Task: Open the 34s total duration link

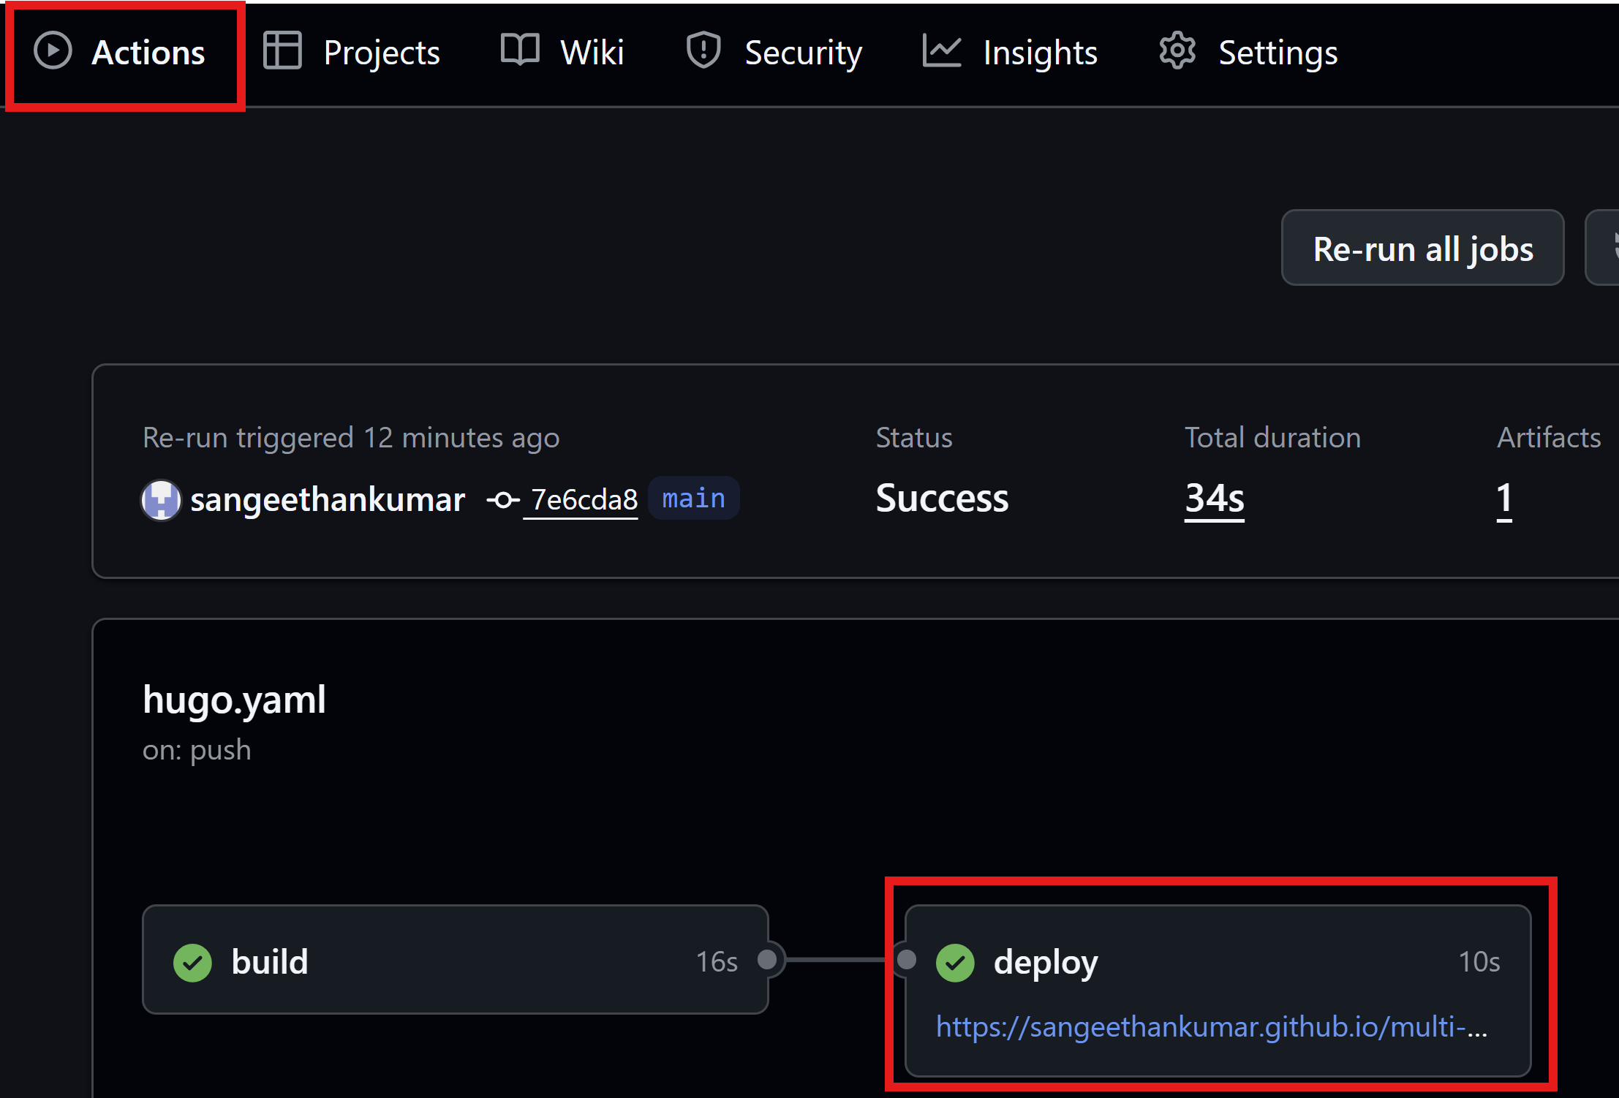Action: [1214, 499]
